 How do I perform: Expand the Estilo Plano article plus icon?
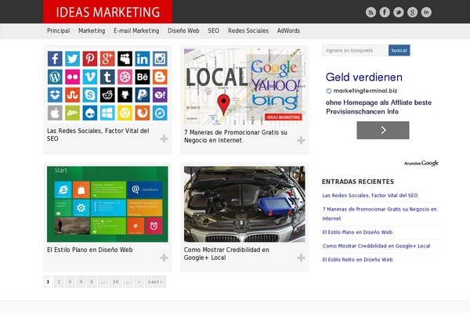coord(164,257)
